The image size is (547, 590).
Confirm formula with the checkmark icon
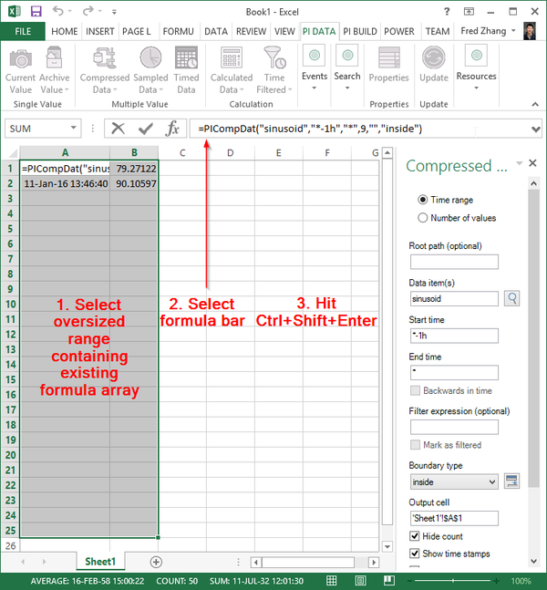[x=145, y=129]
